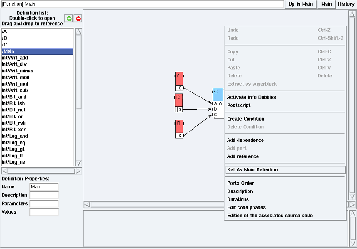Select int/Arit_minus in the list

[x=37, y=71]
